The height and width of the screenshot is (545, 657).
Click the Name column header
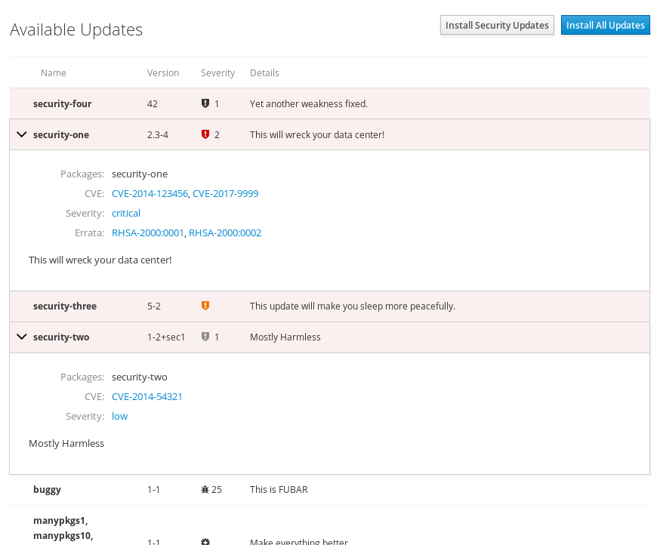tap(53, 73)
